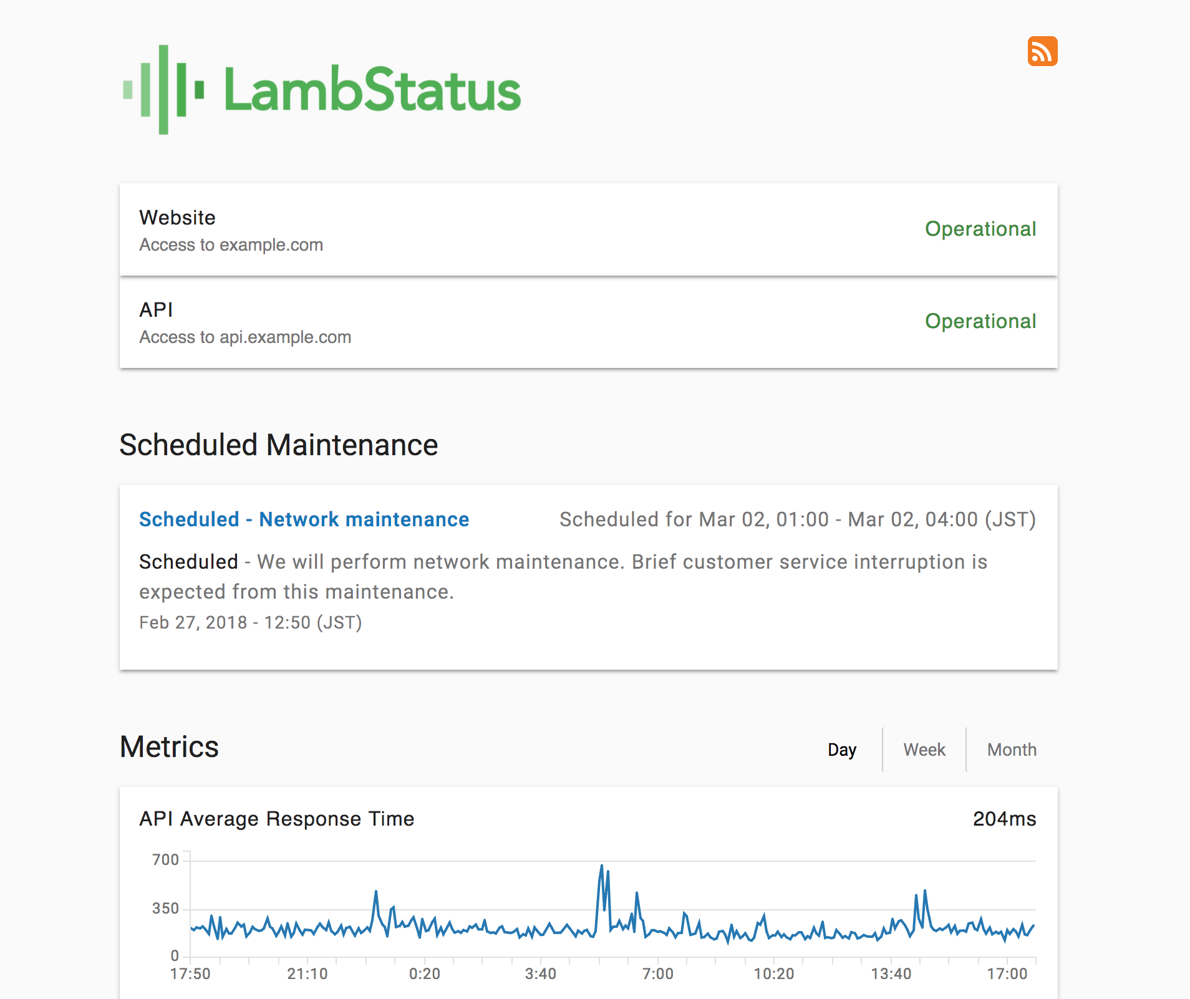1190x999 pixels.
Task: Click the Access to example.com description
Action: point(231,244)
